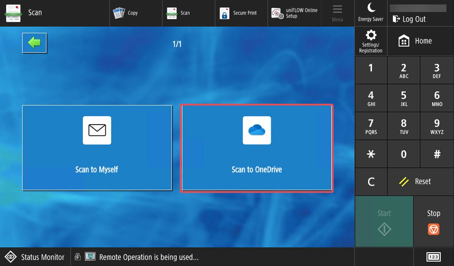The width and height of the screenshot is (454, 266).
Task: Toggle the 123 numeric keypad icon
Action: (x=434, y=257)
